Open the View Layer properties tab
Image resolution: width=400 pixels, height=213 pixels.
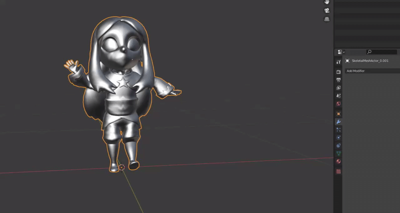coord(338,88)
